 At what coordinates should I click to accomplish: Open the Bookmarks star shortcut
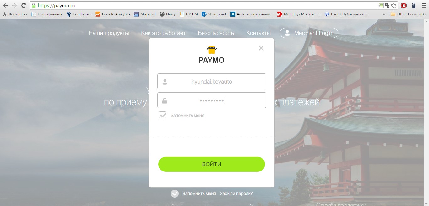[15, 14]
